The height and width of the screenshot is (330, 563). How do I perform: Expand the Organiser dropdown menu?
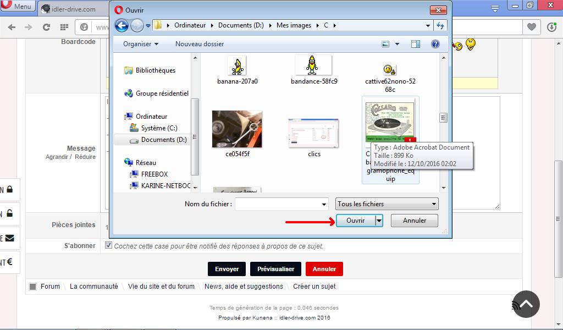(x=141, y=44)
